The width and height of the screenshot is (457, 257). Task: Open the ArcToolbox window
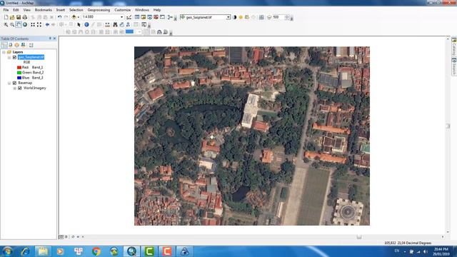(156, 17)
